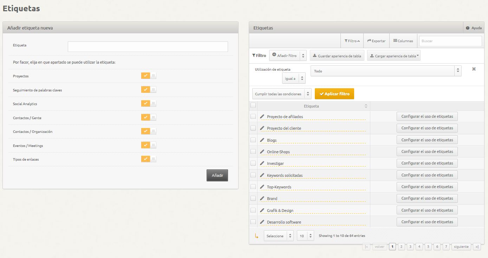Screen dimensions: 488x258
Task: Click Guardar apariencia de tabla
Action: 337,56
